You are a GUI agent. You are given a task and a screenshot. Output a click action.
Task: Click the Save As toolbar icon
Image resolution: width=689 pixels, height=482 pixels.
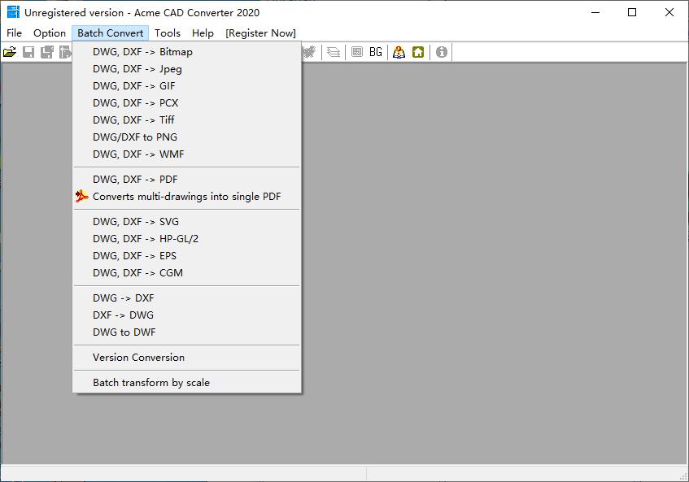pos(47,52)
